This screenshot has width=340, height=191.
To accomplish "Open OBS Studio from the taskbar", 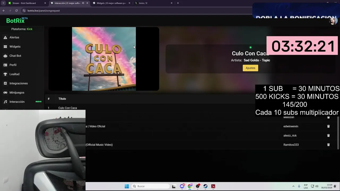I will [198, 186].
